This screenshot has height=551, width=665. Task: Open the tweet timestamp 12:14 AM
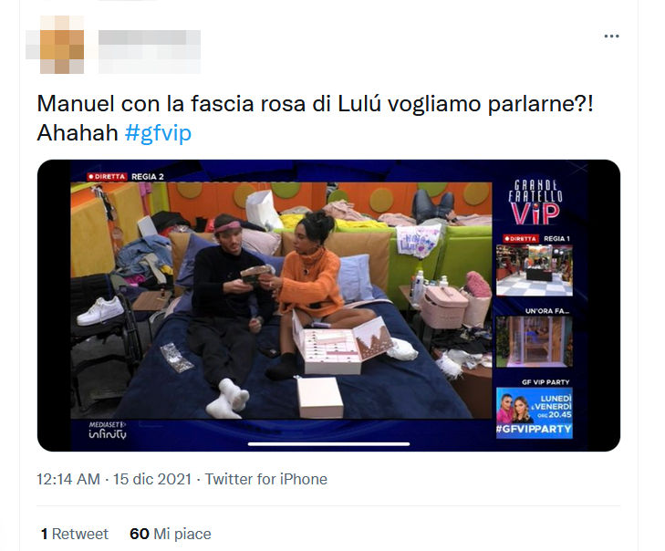68,479
